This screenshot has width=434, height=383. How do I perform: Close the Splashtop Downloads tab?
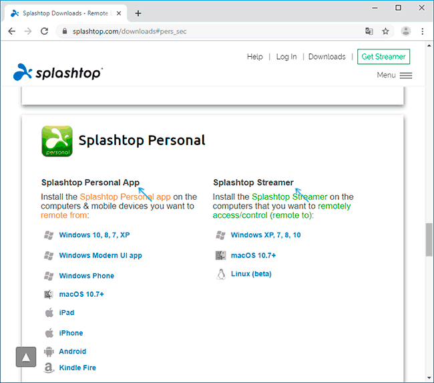click(x=119, y=13)
